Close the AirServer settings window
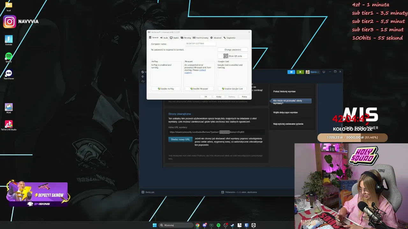The image size is (408, 229). coord(249,32)
